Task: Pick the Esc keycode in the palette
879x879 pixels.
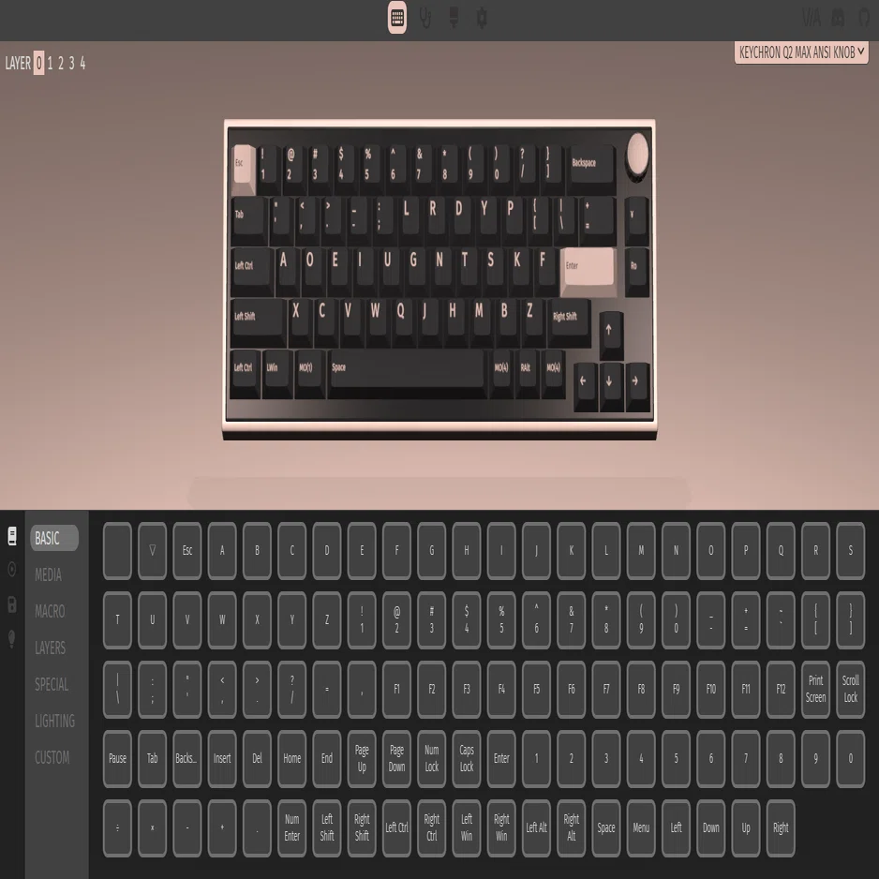Action: coord(187,550)
